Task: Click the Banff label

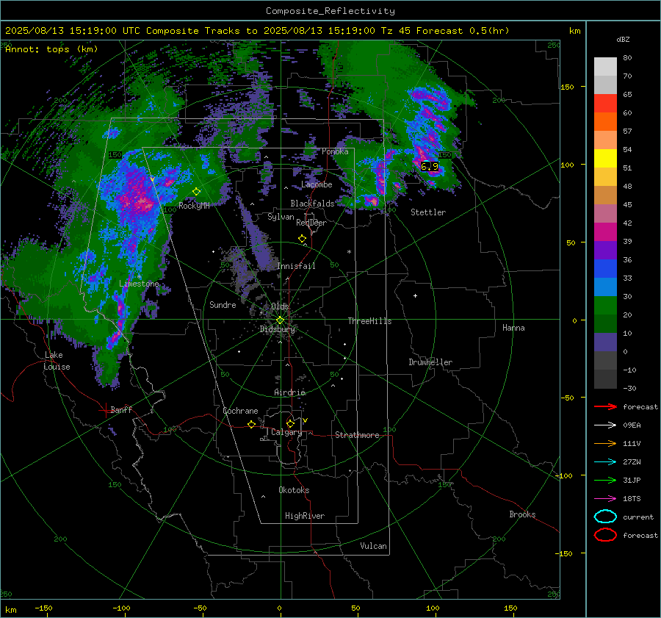Action: pyautogui.click(x=121, y=410)
